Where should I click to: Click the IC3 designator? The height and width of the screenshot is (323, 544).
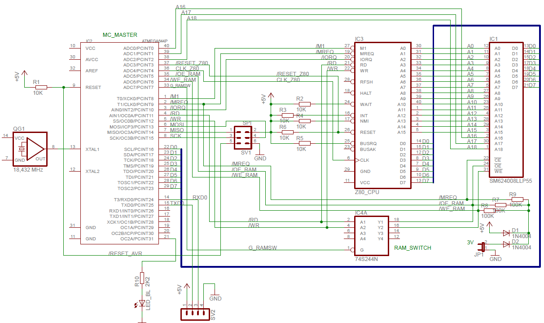click(359, 39)
